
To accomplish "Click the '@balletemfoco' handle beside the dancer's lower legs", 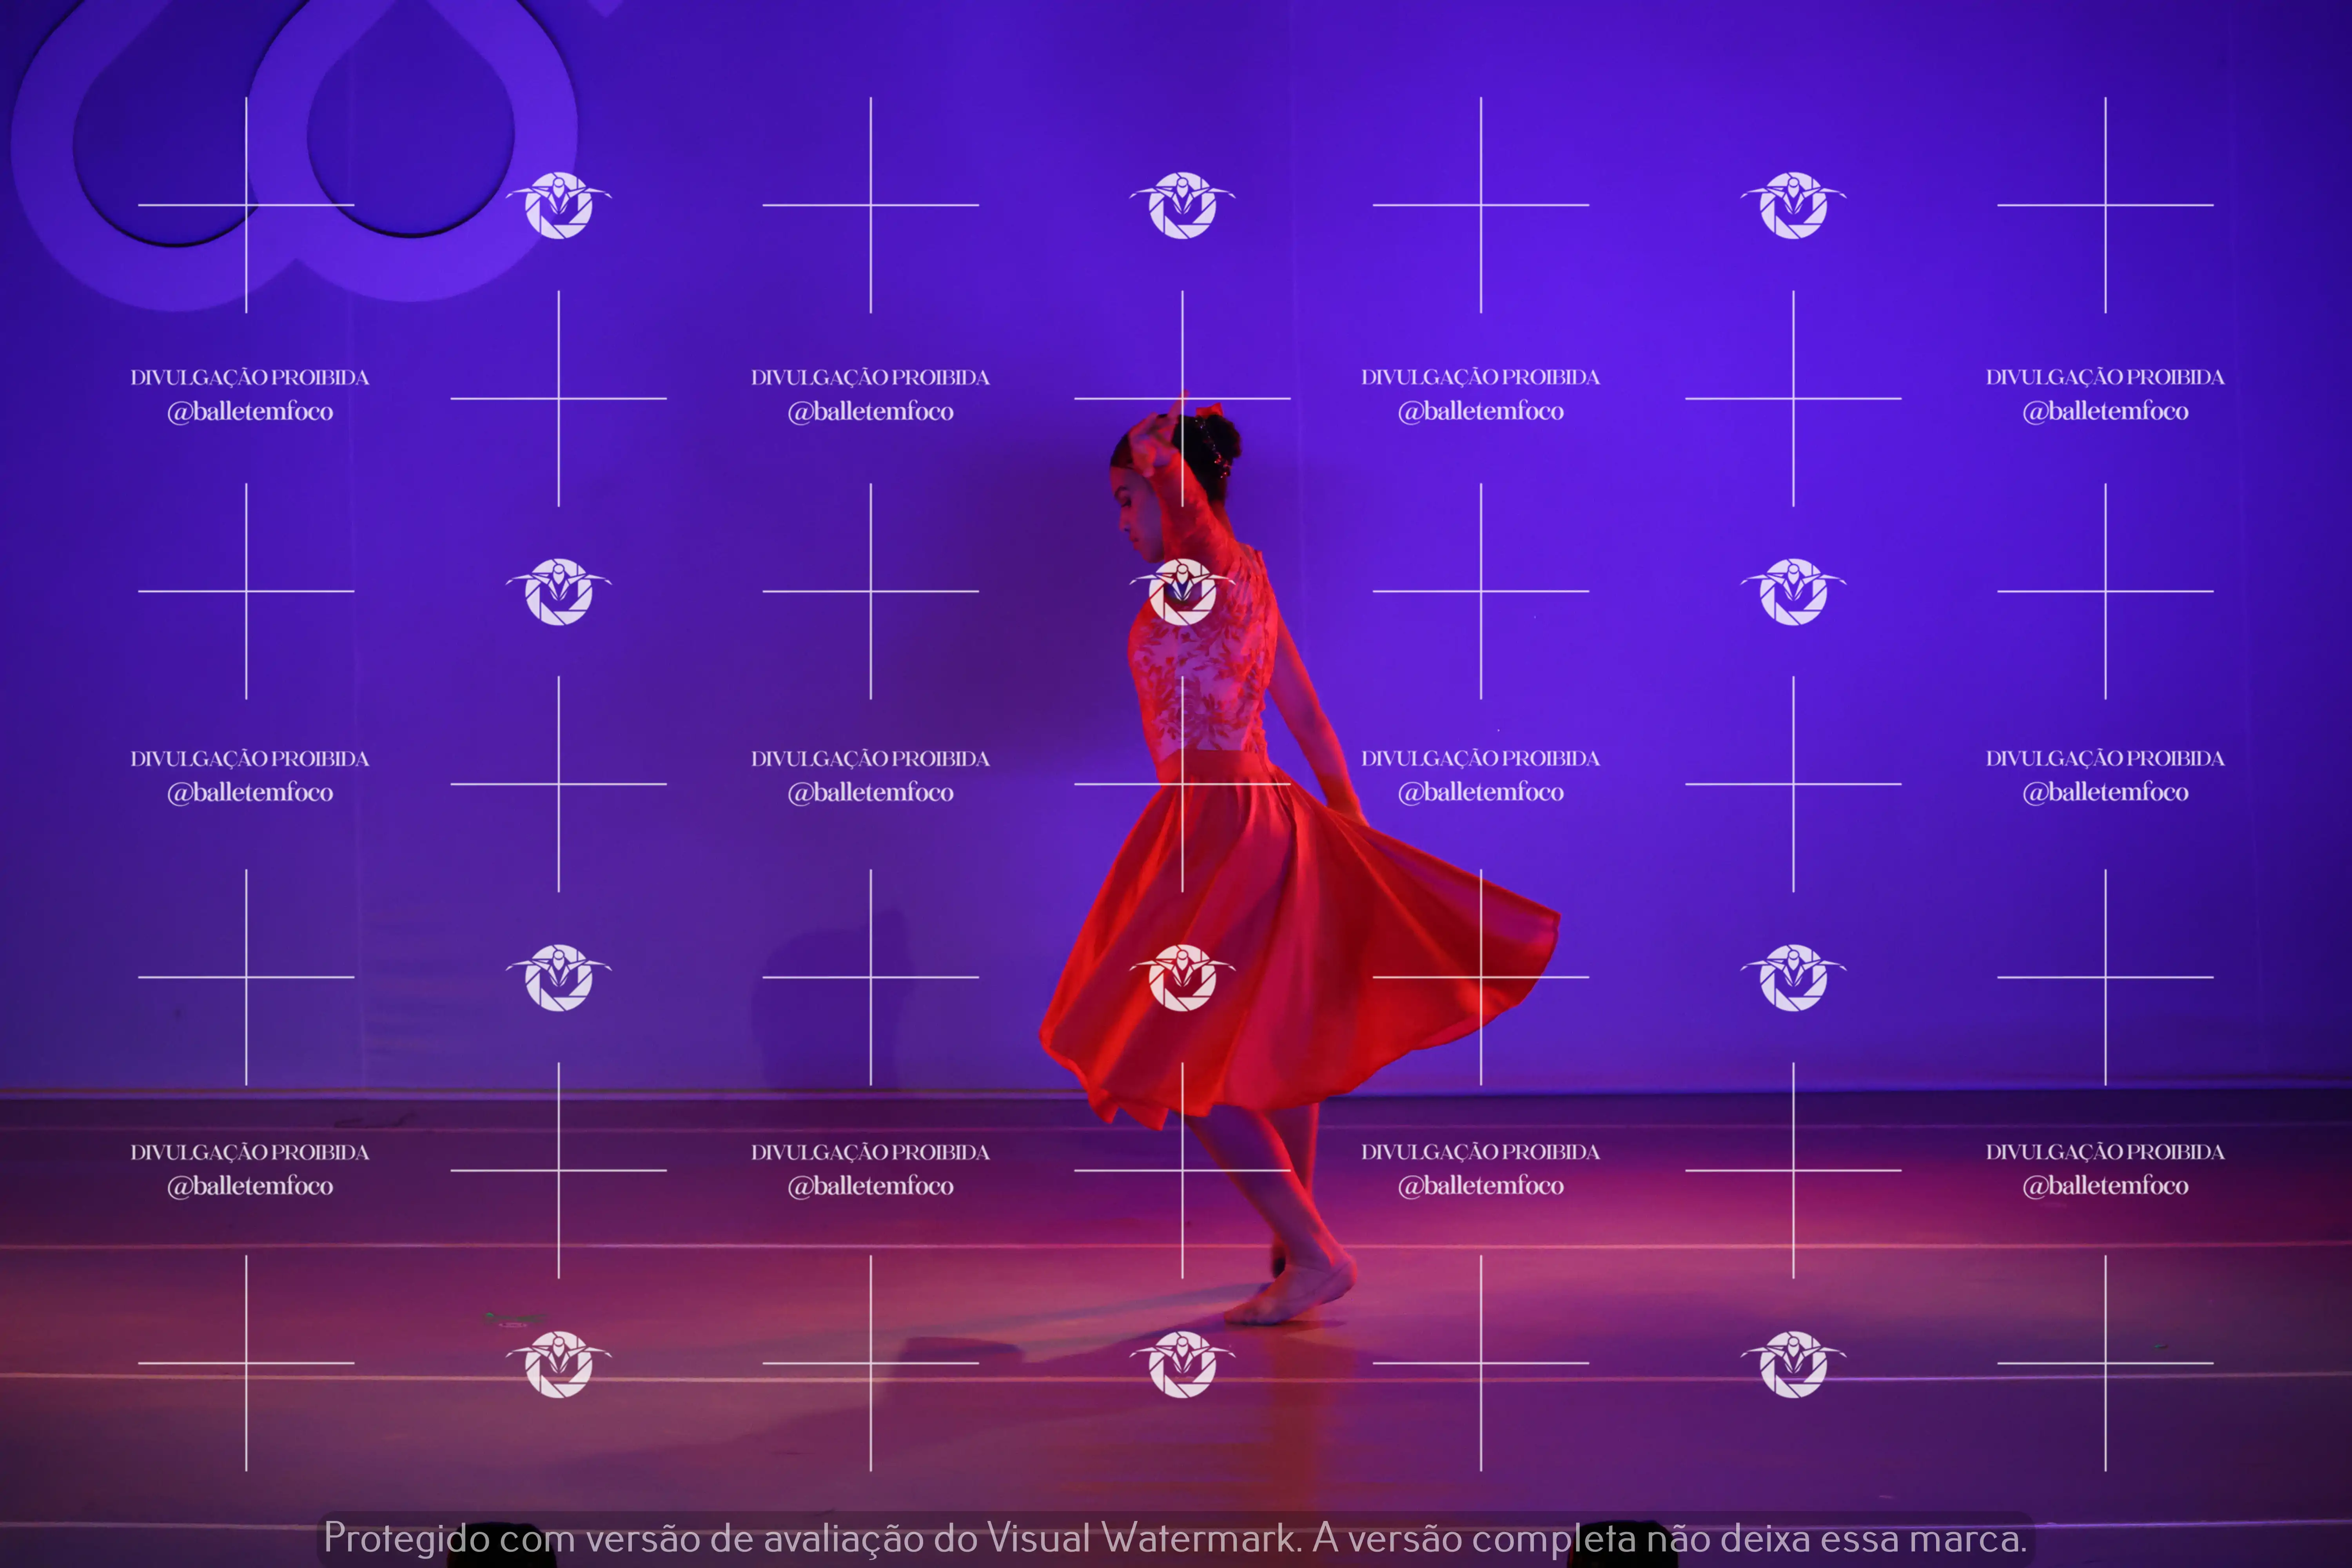I will [1480, 1186].
